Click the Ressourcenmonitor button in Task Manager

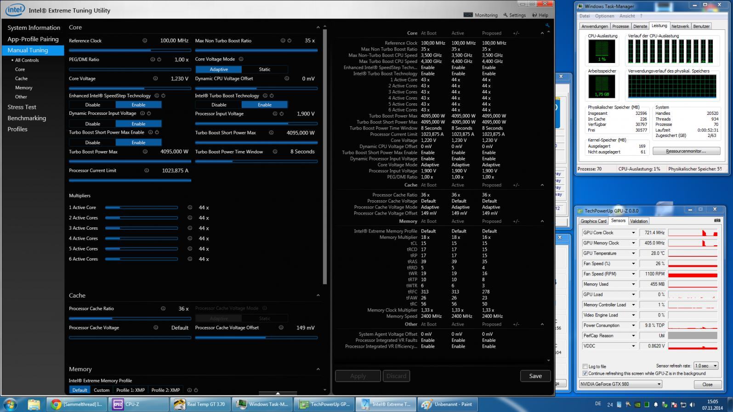(x=686, y=151)
